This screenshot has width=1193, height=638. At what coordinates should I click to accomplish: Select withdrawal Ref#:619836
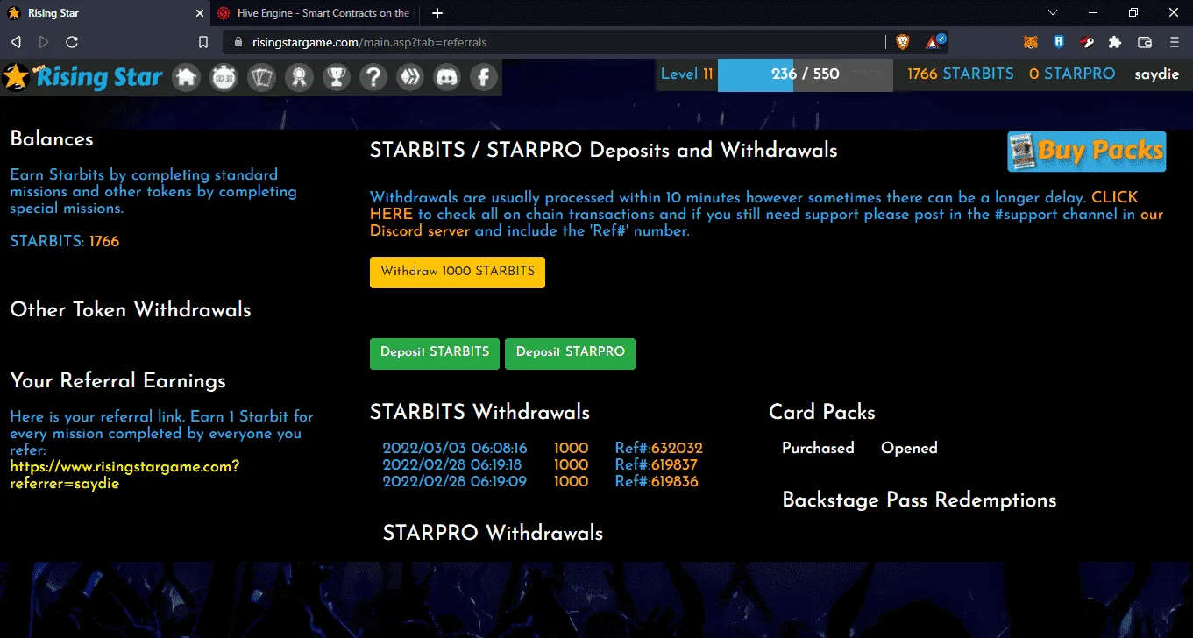[657, 482]
